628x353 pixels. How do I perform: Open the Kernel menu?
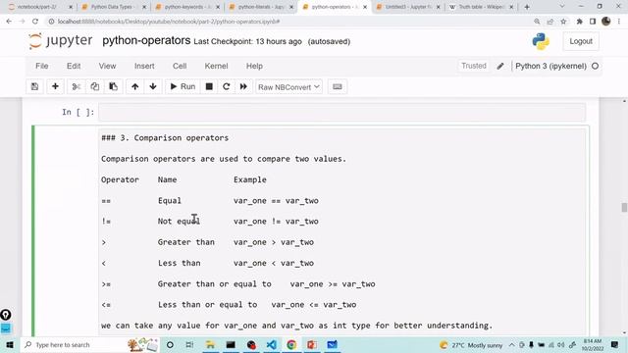(216, 66)
